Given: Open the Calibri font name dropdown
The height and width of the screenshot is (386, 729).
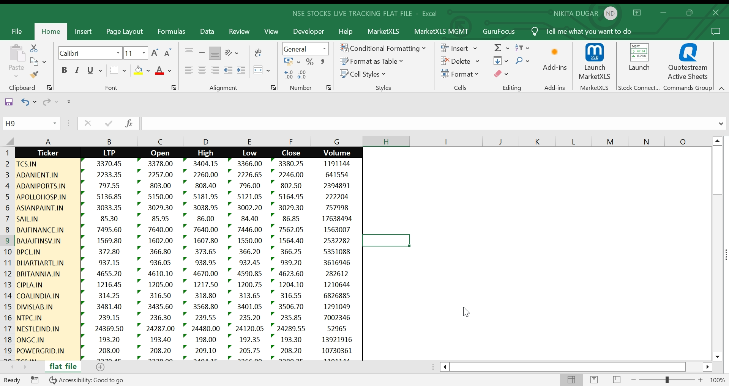Looking at the screenshot, I should (x=118, y=53).
